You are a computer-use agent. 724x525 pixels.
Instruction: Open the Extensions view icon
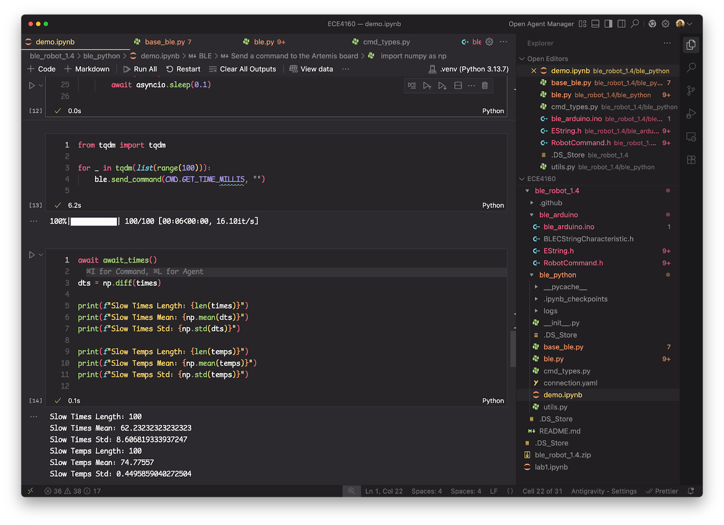coord(691,160)
